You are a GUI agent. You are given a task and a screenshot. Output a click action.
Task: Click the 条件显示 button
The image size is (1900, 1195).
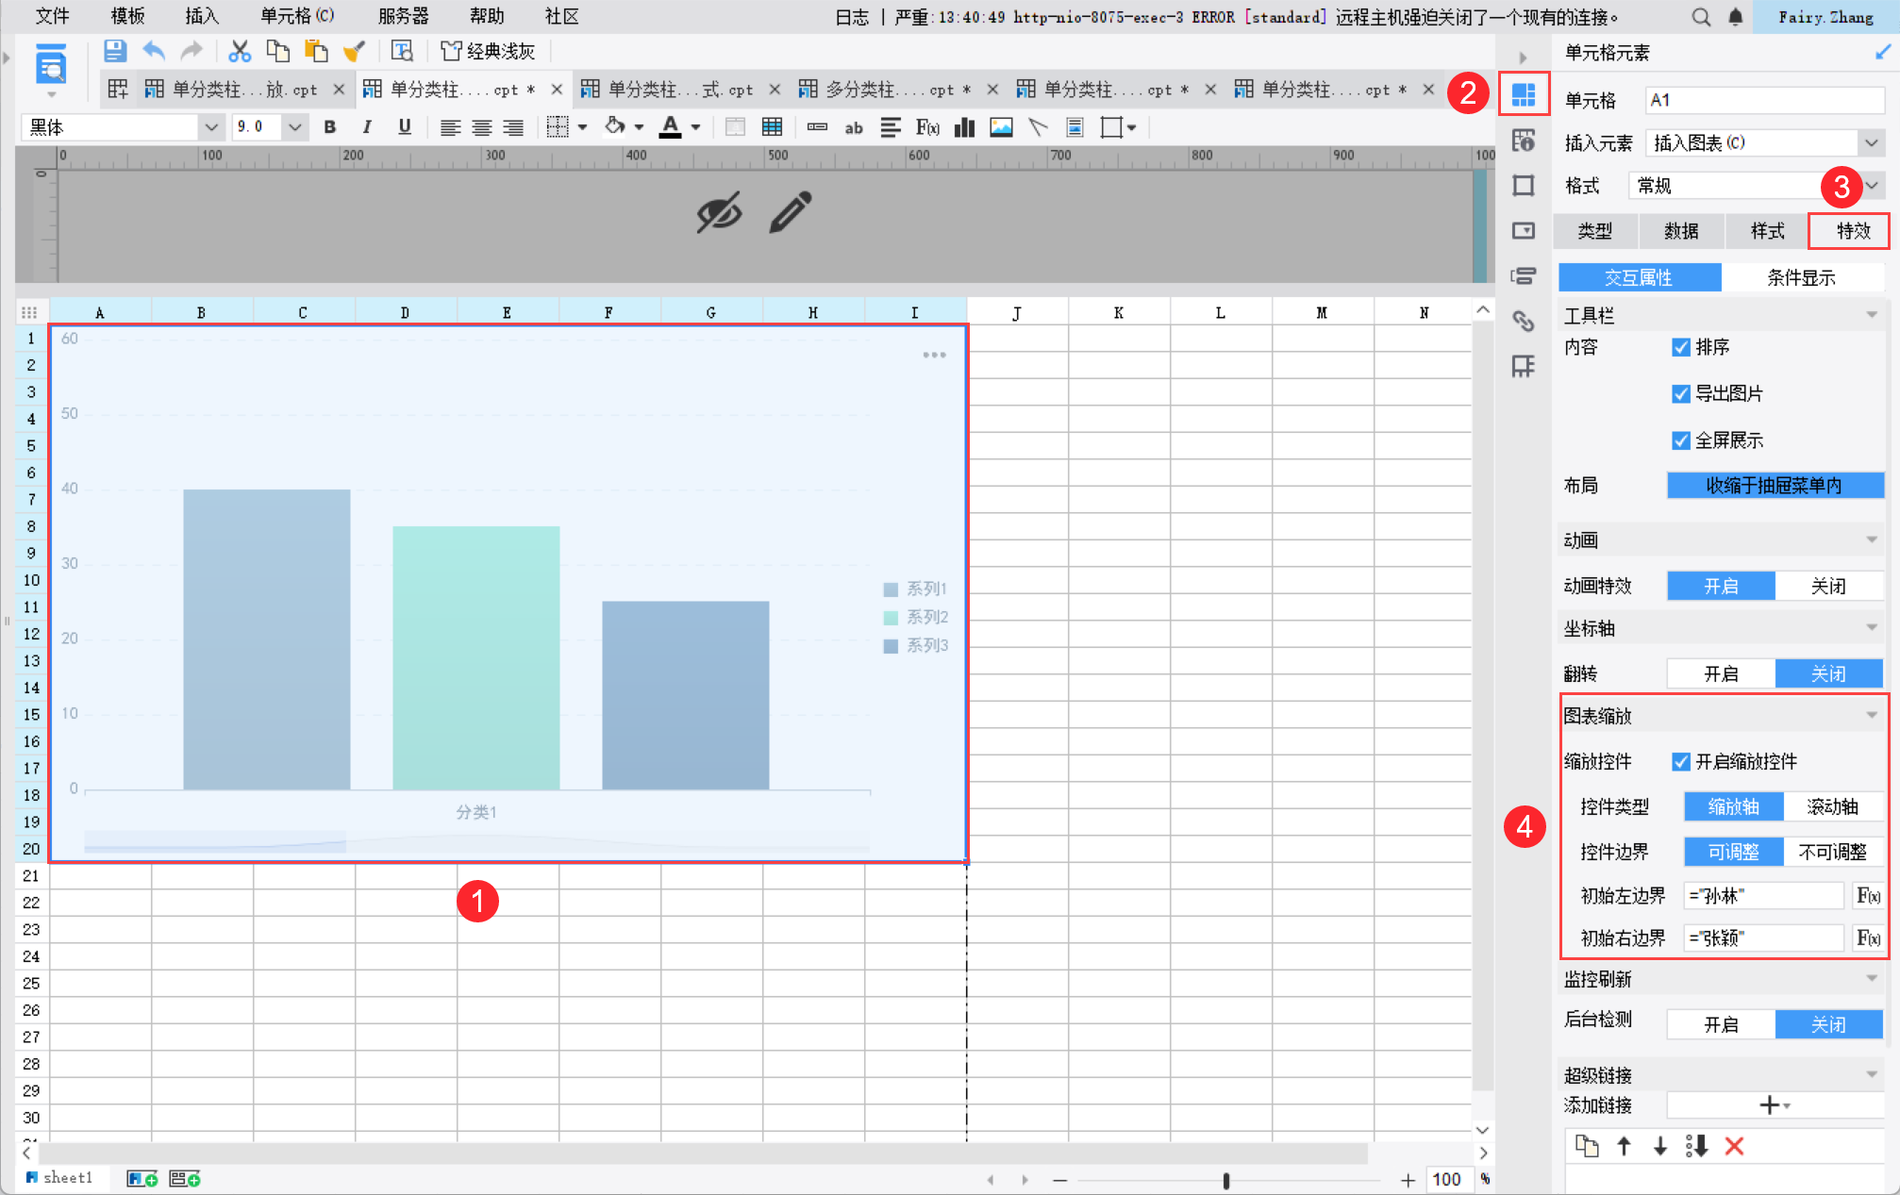[x=1801, y=277]
